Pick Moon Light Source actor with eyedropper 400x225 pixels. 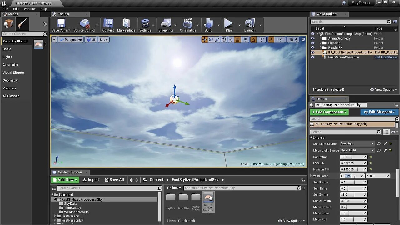(x=385, y=150)
